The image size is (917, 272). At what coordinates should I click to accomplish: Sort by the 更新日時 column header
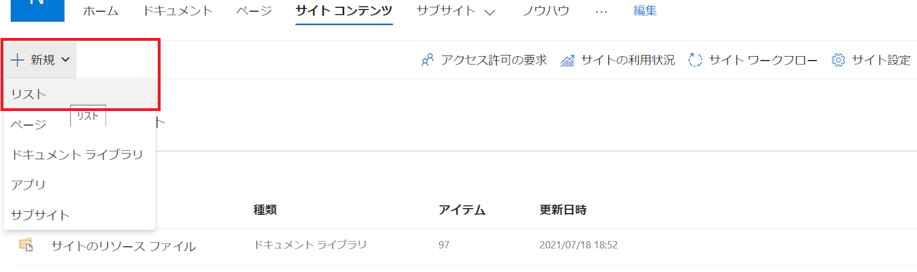tap(563, 210)
